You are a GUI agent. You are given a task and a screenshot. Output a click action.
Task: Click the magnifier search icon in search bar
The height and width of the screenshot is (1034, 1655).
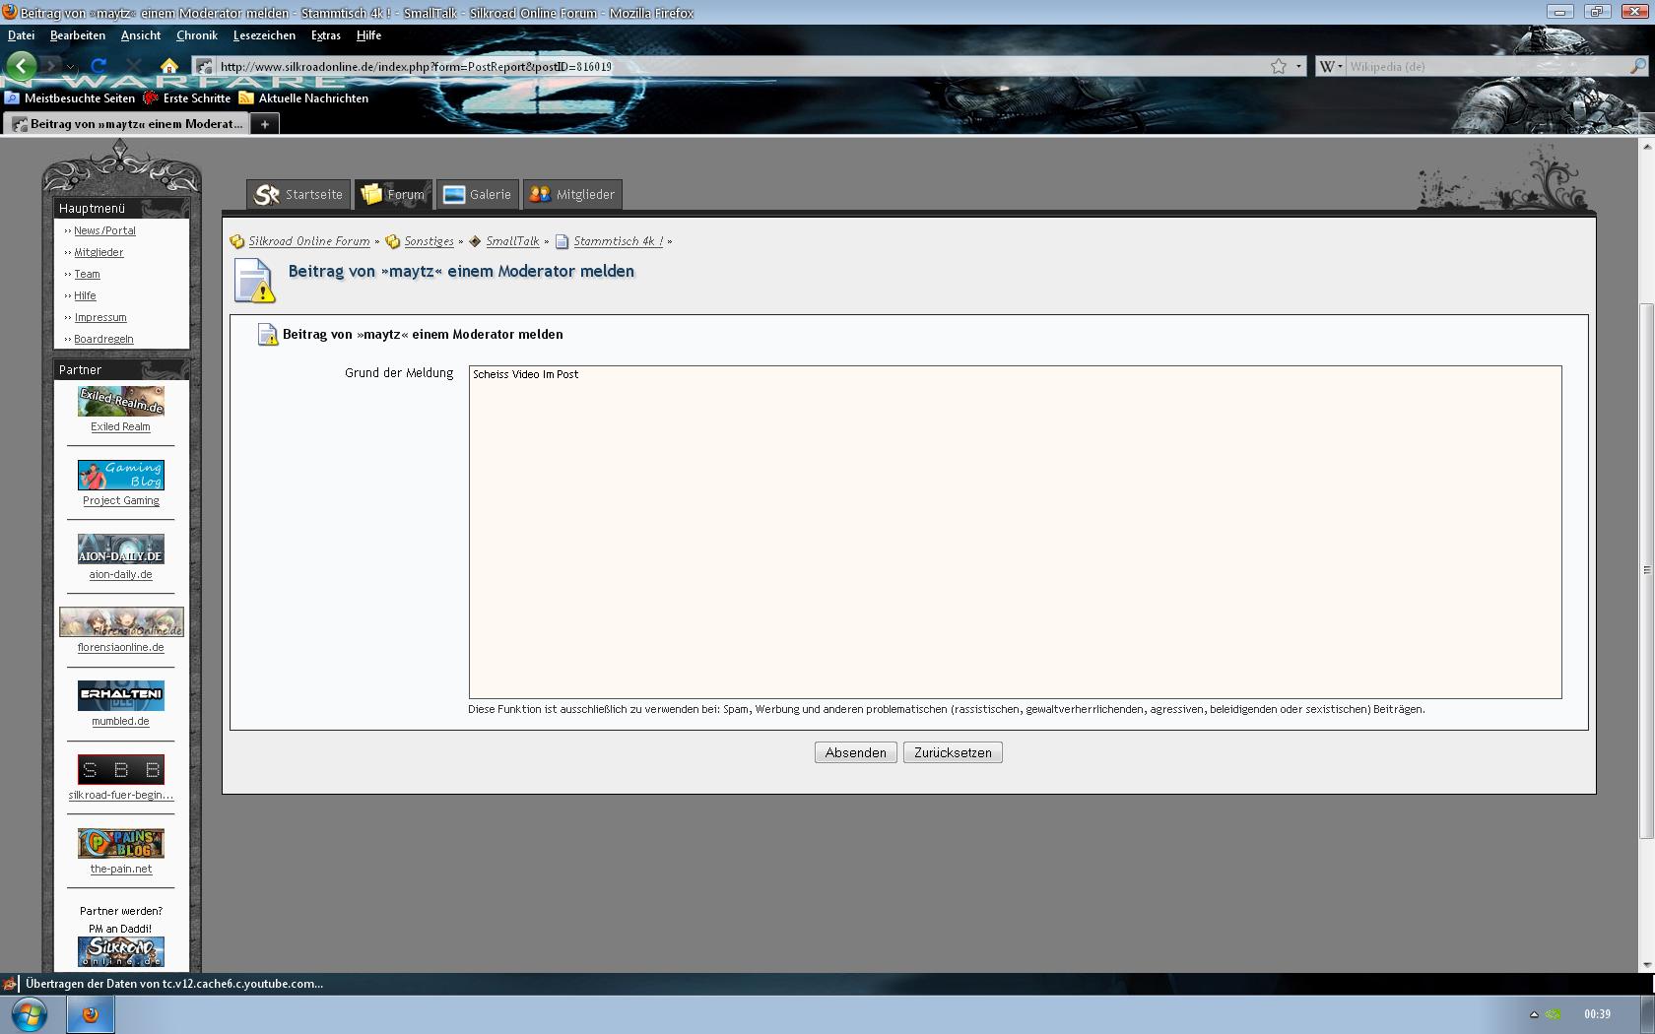click(x=1637, y=67)
